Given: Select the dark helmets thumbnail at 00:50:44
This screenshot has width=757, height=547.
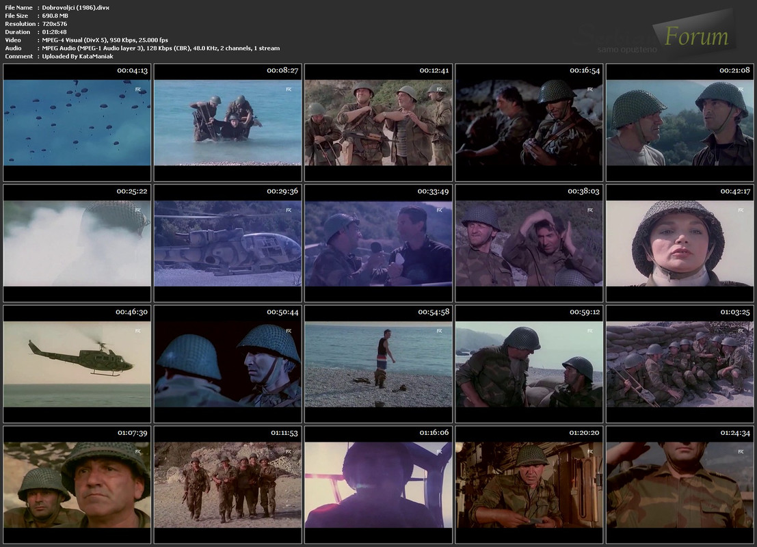Looking at the screenshot, I should click(228, 364).
